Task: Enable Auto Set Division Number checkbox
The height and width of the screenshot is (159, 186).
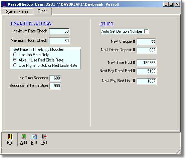Action: pyautogui.click(x=146, y=31)
